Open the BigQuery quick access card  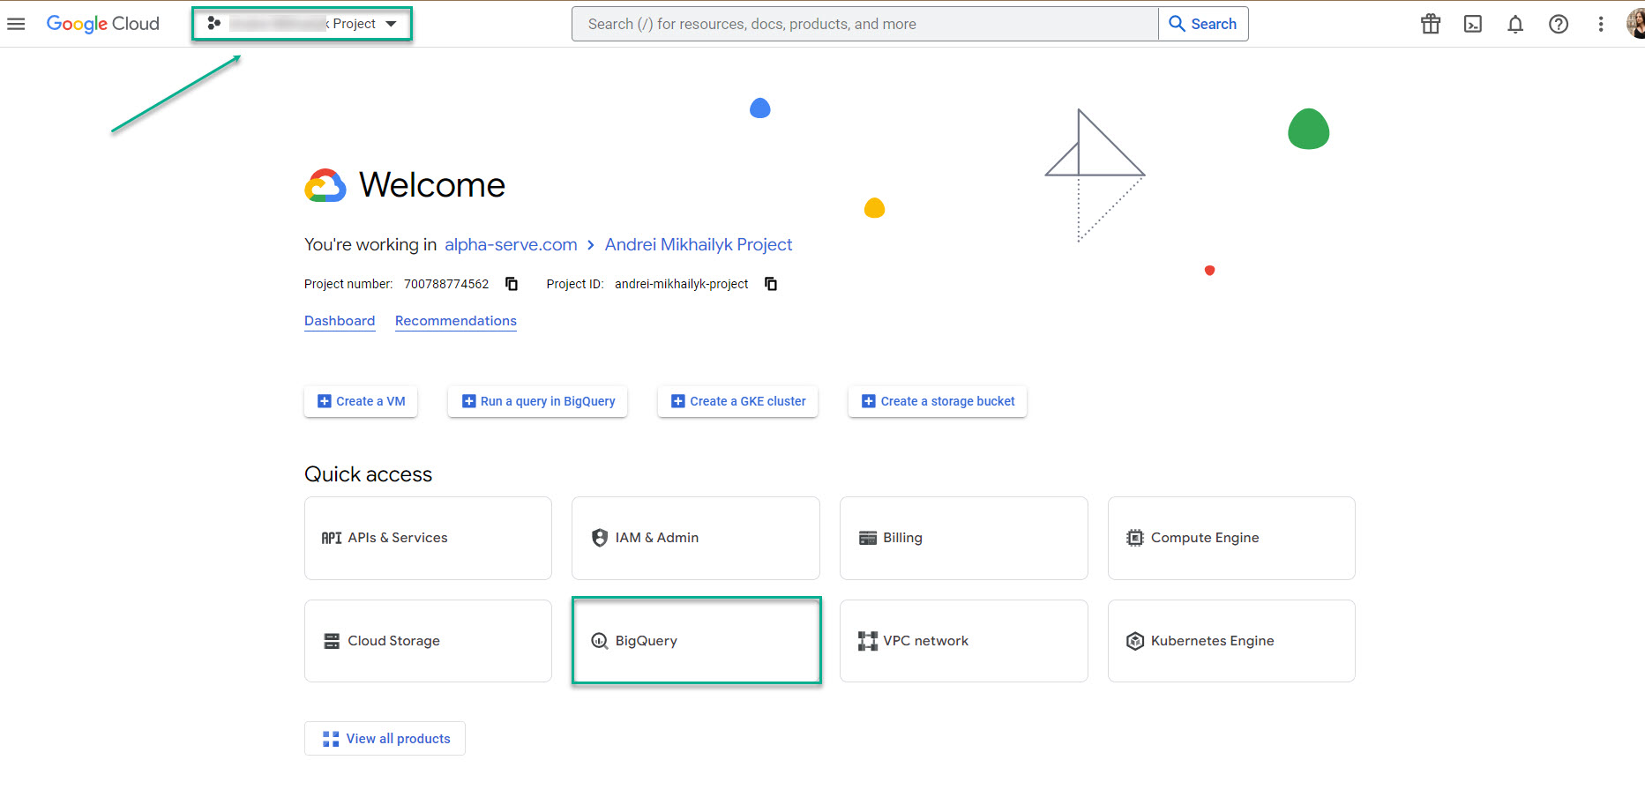point(696,641)
